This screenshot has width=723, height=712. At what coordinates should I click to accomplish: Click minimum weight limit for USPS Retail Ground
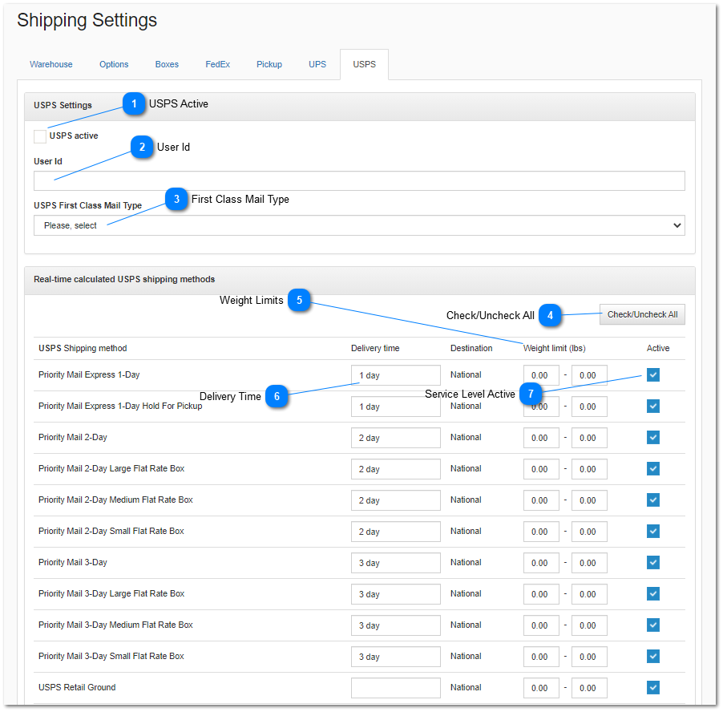click(x=541, y=688)
